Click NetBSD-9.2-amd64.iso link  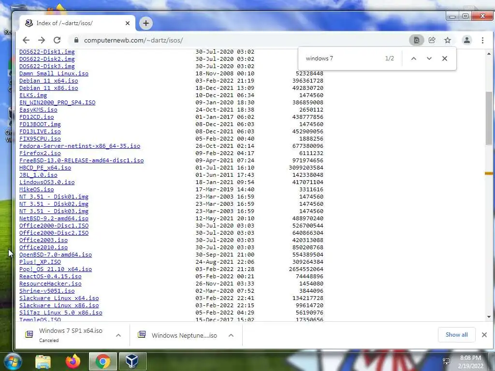point(54,219)
